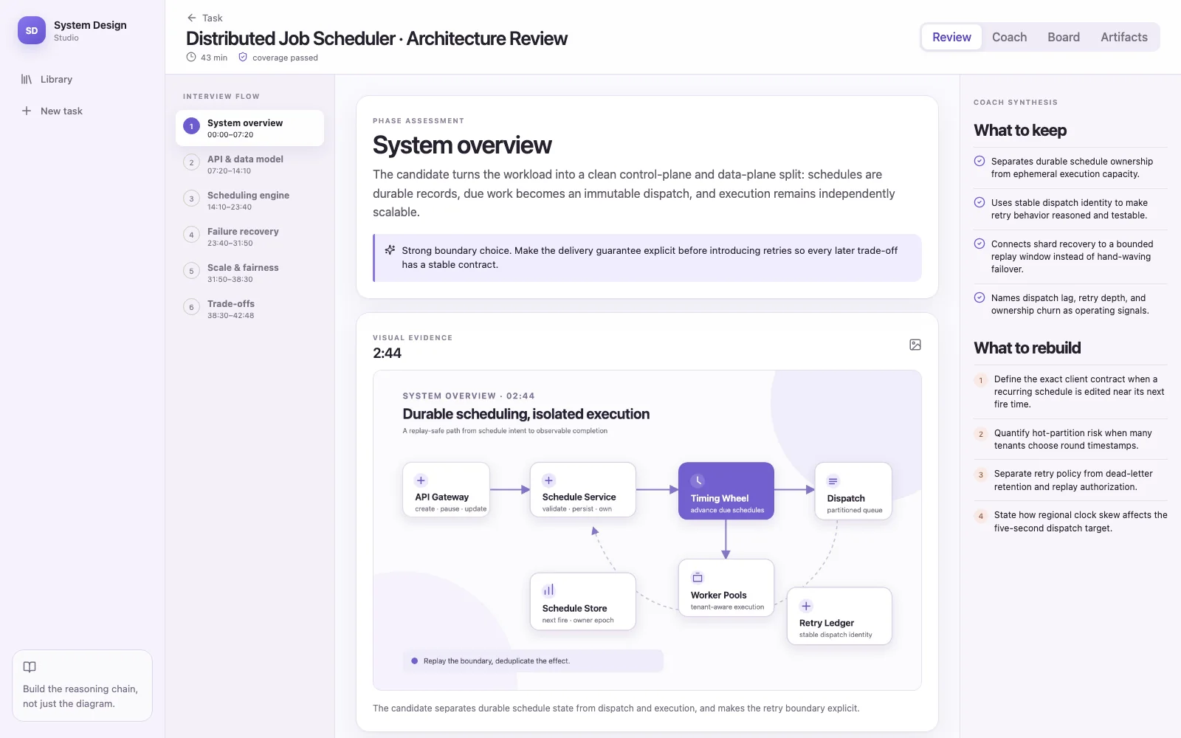
Task: Select Scheduling engine phase
Action: click(x=249, y=200)
